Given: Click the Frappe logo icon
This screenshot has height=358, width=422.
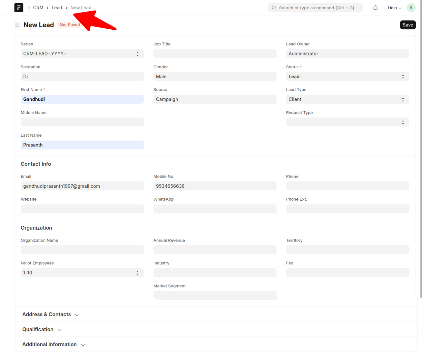Looking at the screenshot, I should coord(18,8).
